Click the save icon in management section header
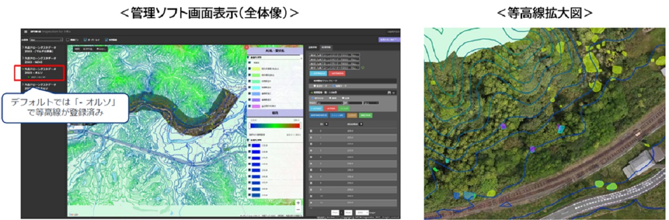Image resolution: width=669 pixels, height=220 pixels. 390,92
